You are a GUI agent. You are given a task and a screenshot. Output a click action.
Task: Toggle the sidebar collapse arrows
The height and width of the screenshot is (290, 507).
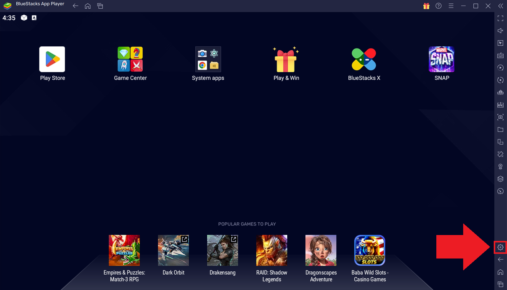[501, 6]
